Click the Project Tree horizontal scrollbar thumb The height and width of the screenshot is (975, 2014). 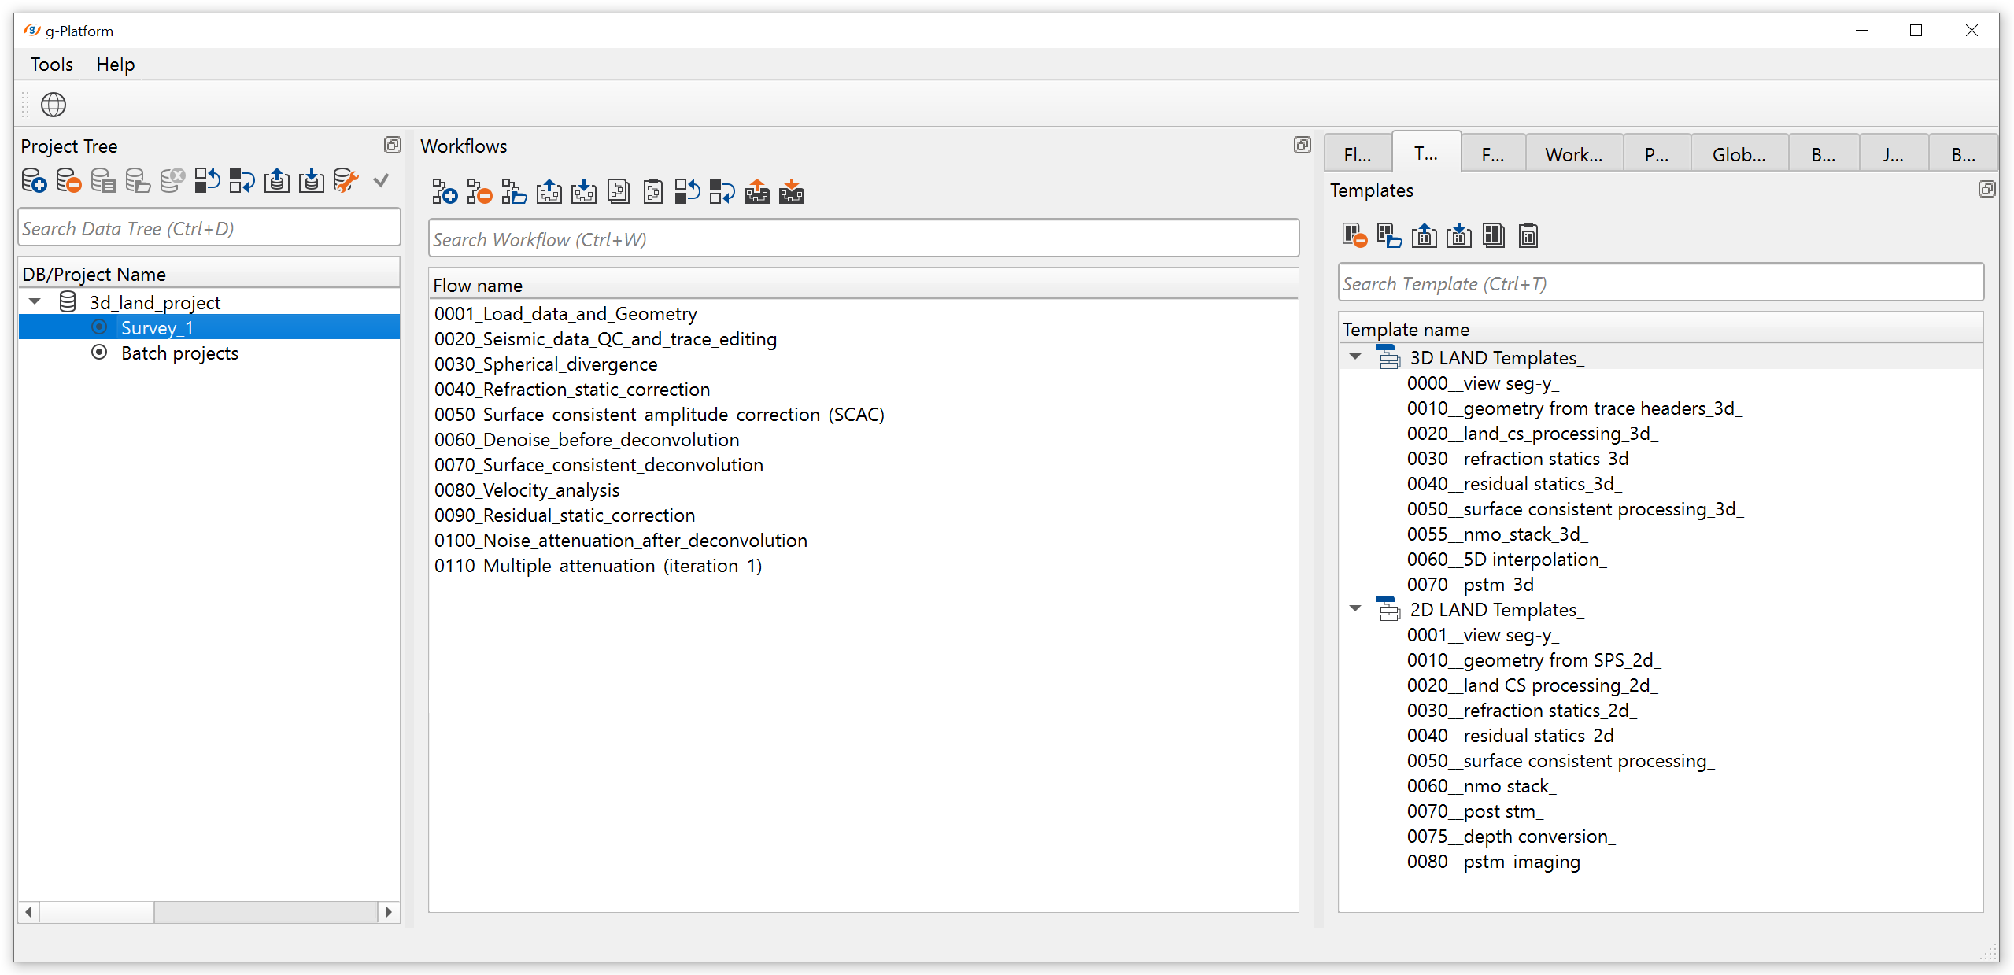pyautogui.click(x=97, y=912)
